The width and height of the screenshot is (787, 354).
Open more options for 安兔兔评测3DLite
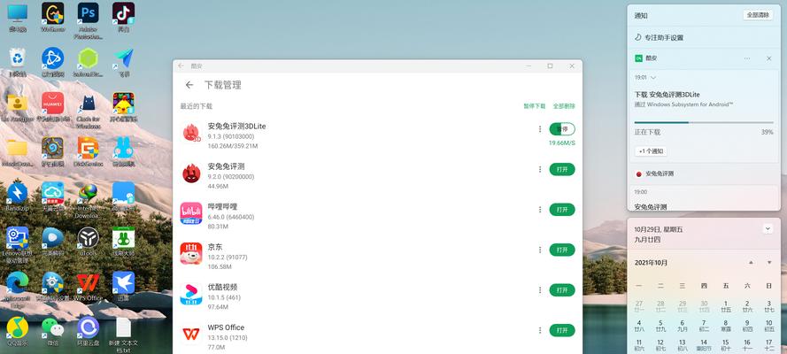click(540, 129)
